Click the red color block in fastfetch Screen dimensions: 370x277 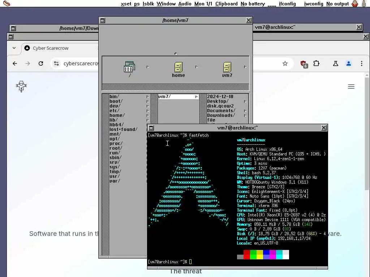(x=246, y=255)
